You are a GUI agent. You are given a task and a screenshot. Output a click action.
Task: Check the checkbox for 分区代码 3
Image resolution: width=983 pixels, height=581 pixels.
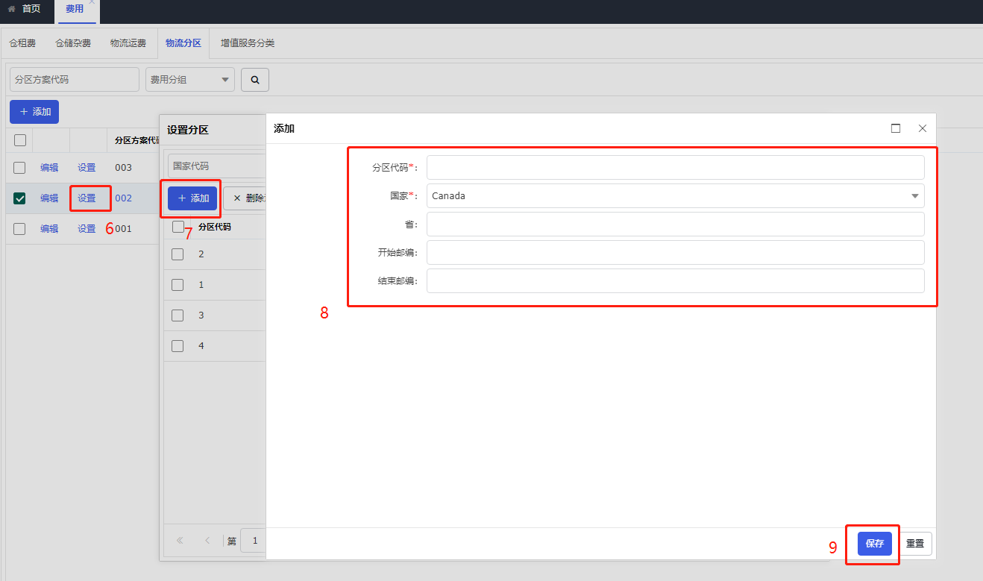click(x=178, y=315)
